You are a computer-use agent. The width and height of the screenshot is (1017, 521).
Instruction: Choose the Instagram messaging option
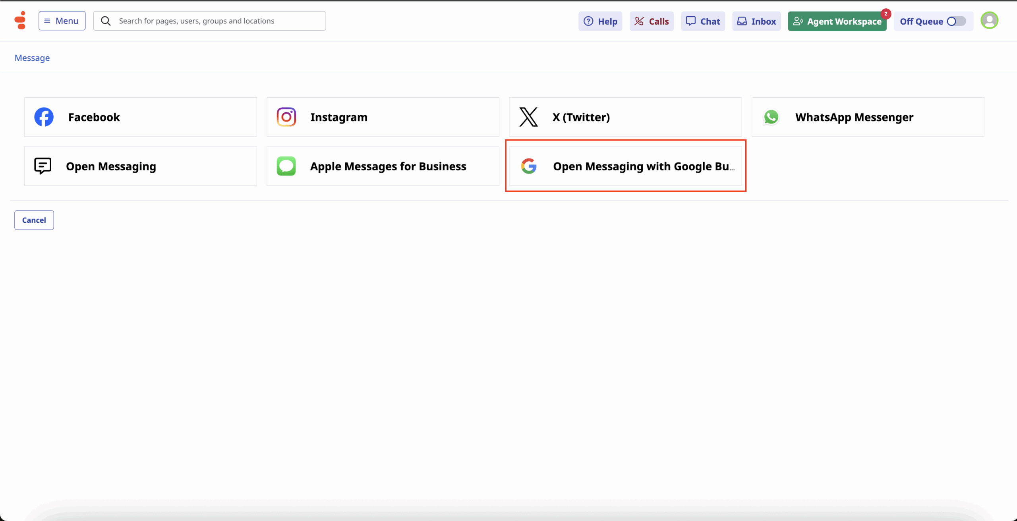click(x=383, y=117)
